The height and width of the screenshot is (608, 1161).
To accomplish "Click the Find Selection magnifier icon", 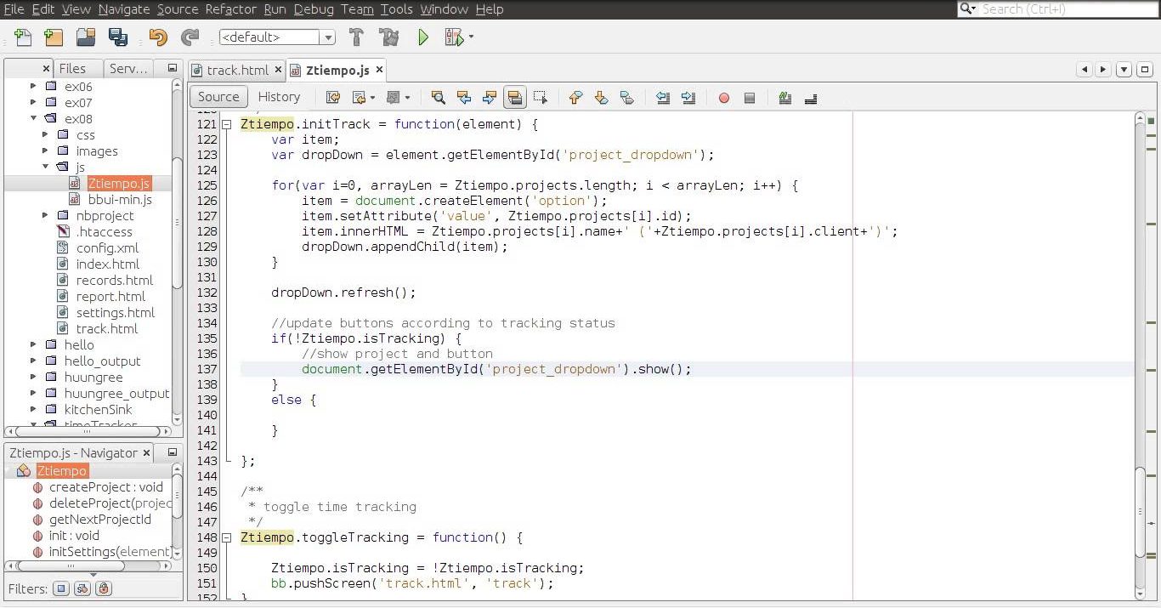I will (438, 98).
